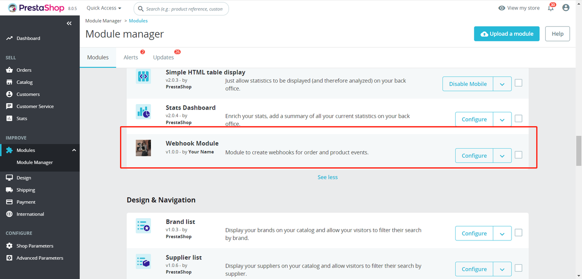Click the Customer Service chat icon

(x=9, y=106)
